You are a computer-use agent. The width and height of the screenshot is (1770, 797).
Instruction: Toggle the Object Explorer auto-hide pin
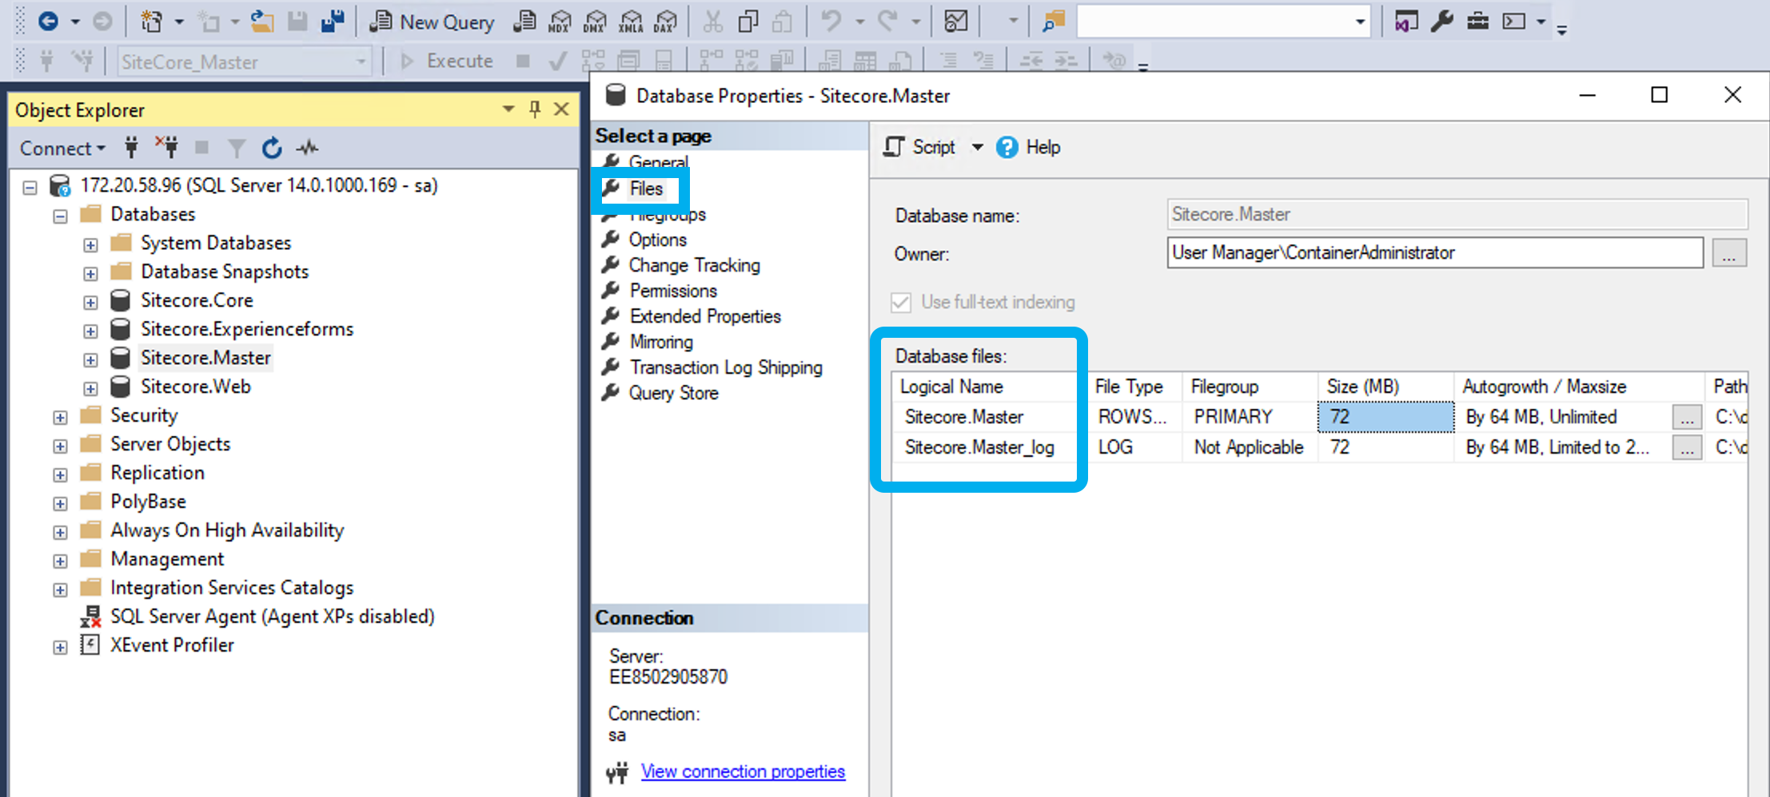tap(535, 109)
